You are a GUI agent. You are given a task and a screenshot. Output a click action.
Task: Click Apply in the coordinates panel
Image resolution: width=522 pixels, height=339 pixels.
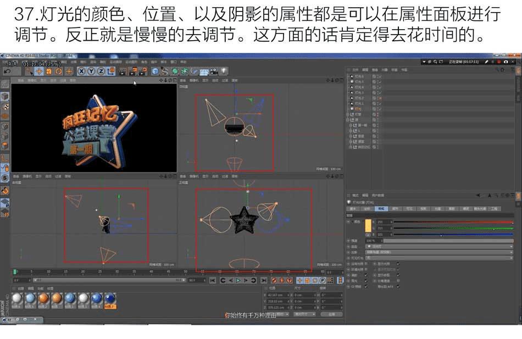pos(331,314)
